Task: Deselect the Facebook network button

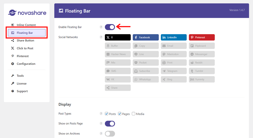Action: tap(146, 37)
